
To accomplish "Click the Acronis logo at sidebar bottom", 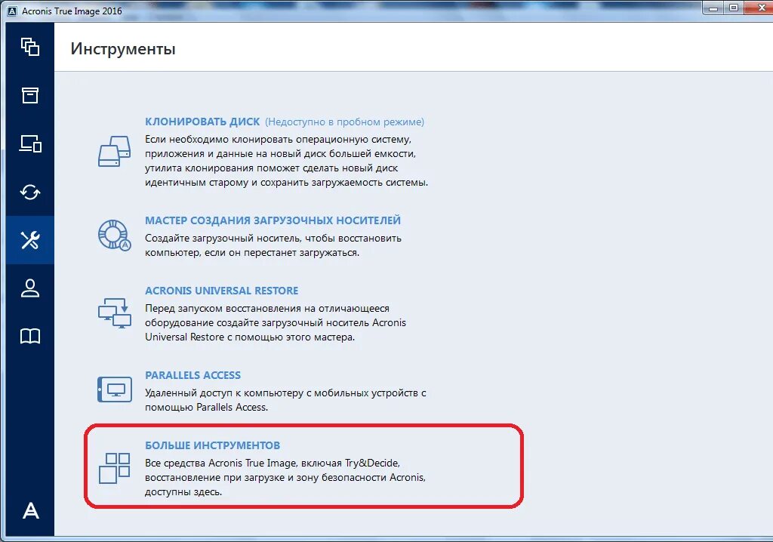I will pos(30,510).
